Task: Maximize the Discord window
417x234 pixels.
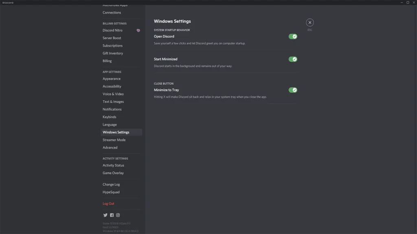Action: pos(408,2)
